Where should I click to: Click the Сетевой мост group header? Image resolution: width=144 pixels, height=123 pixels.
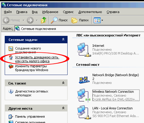coord(88,65)
